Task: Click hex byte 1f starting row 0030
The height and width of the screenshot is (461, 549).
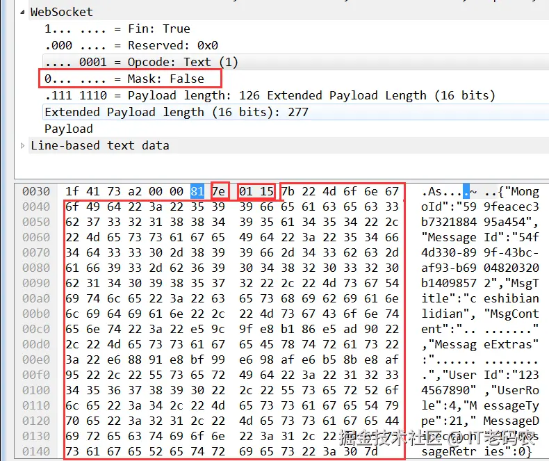Action: tap(72, 191)
